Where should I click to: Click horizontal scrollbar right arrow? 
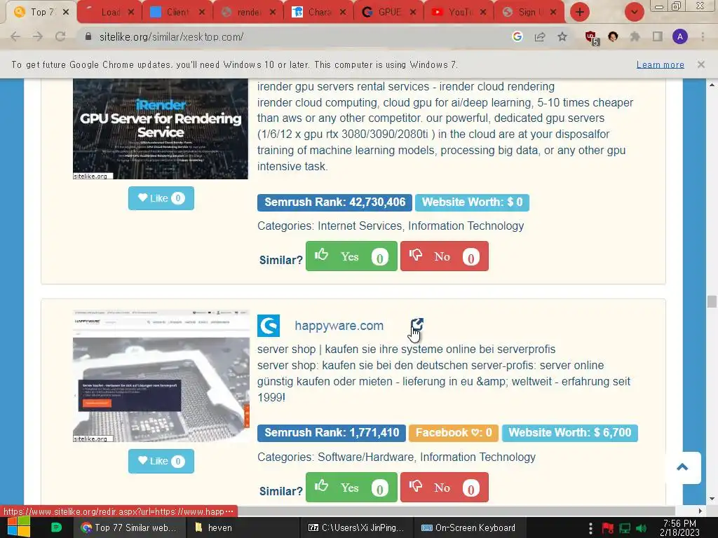click(x=700, y=511)
